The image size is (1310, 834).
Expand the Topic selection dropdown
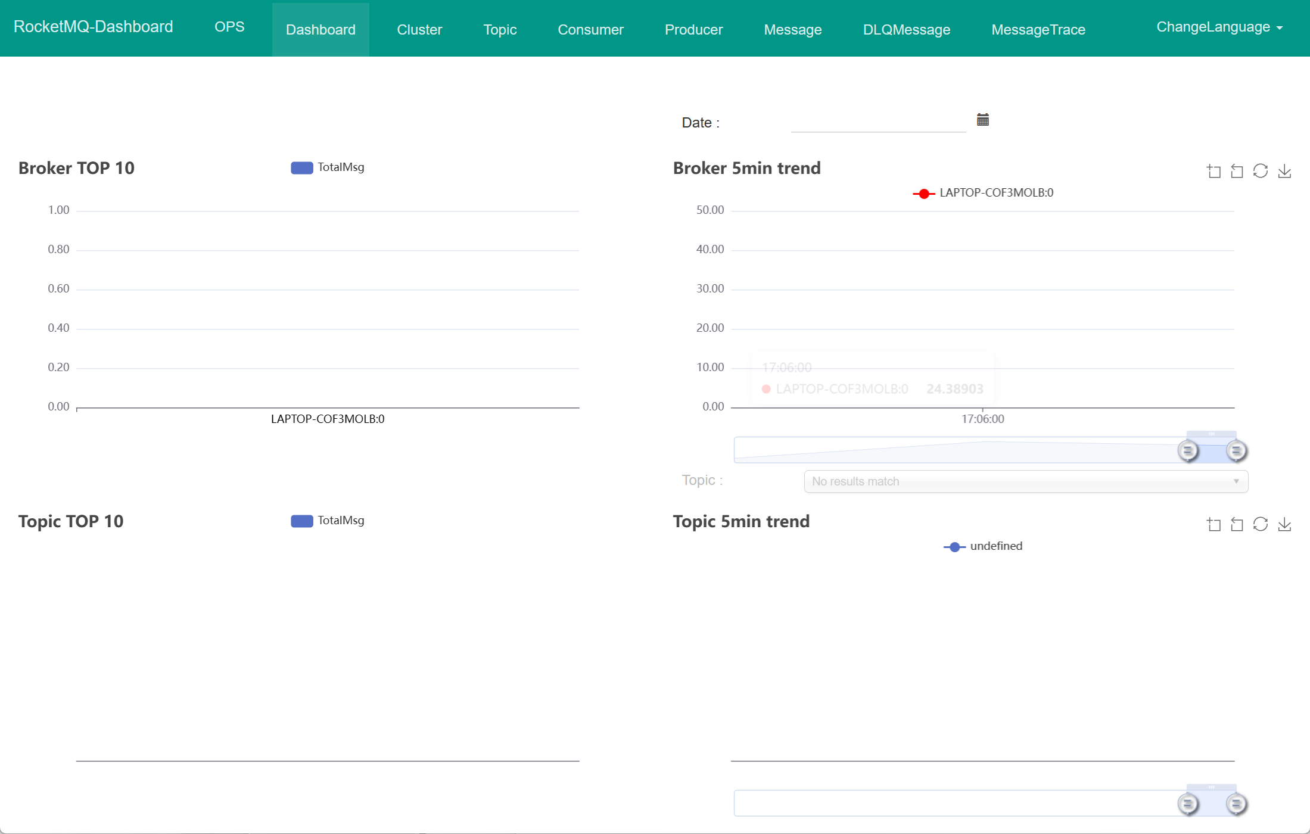1025,481
